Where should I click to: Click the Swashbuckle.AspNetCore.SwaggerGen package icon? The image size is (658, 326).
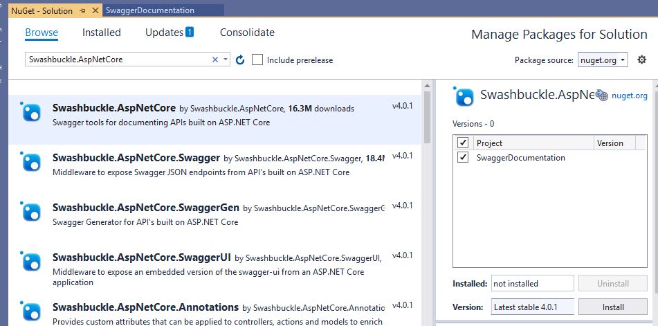pyautogui.click(x=31, y=212)
